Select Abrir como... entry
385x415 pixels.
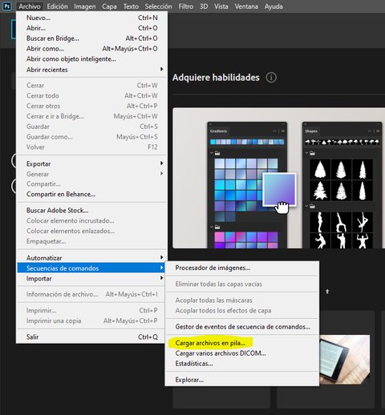91,49
